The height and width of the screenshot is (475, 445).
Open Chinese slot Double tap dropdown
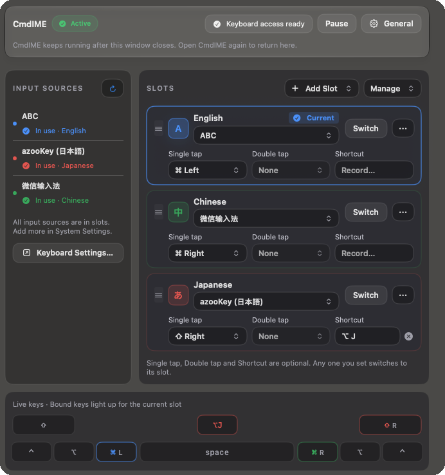point(291,253)
